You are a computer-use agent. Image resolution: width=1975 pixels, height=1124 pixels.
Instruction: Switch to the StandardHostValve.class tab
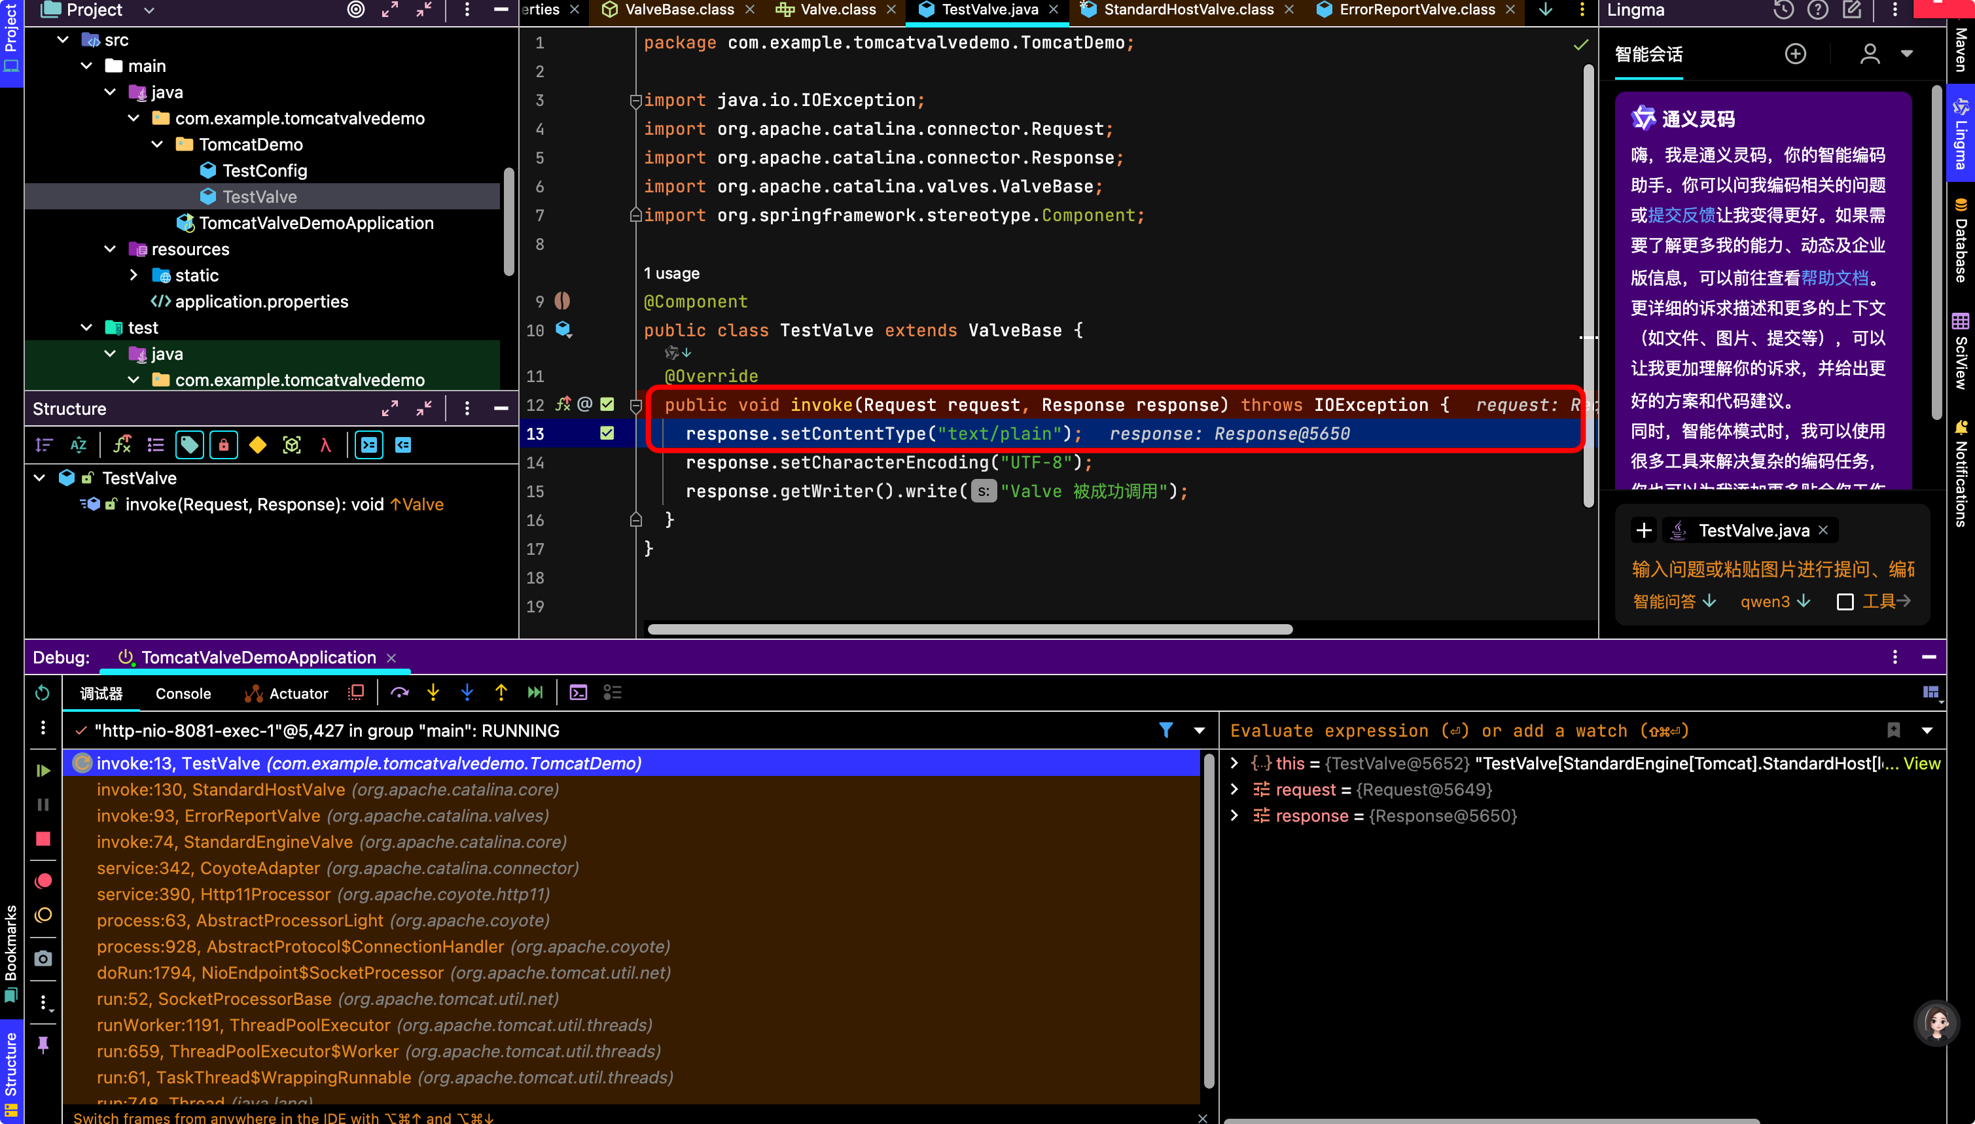point(1188,9)
